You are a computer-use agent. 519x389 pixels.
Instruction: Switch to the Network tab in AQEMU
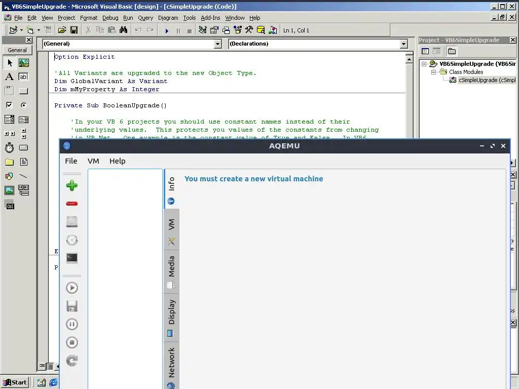[171, 366]
